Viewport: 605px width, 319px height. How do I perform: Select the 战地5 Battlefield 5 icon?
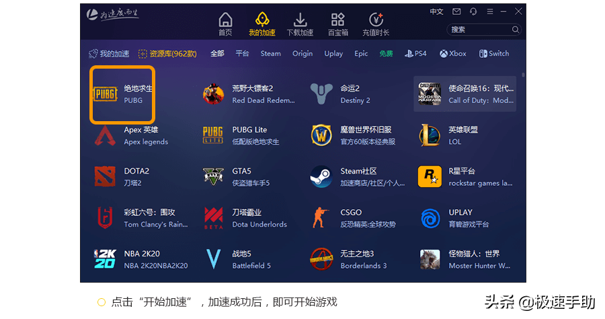213,259
